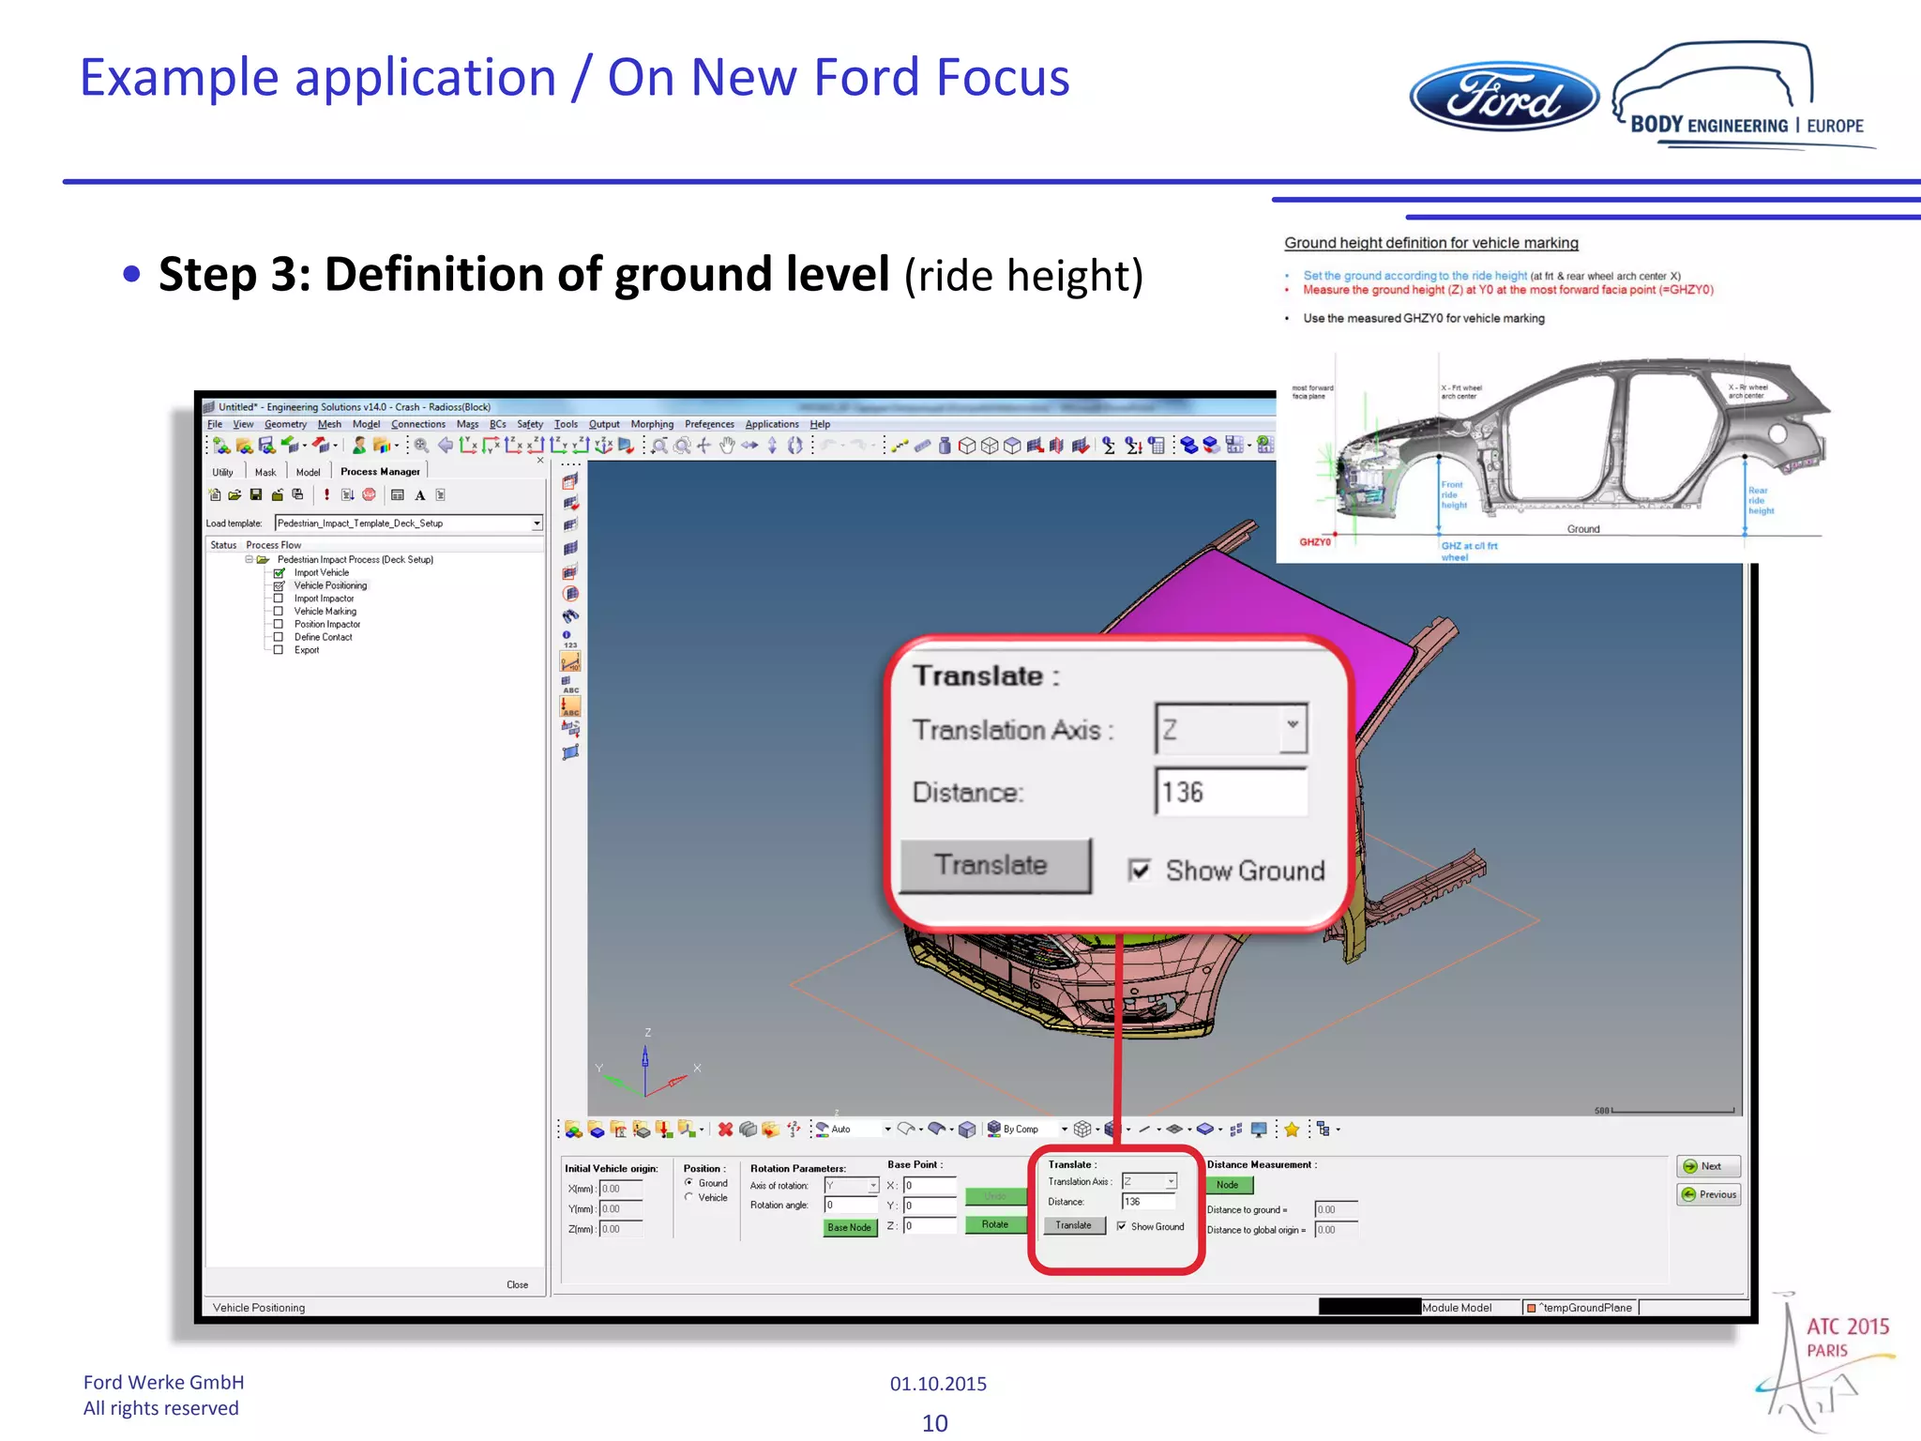Open the Auto selection mode dropdown
This screenshot has height=1441, width=1921.
tap(887, 1130)
